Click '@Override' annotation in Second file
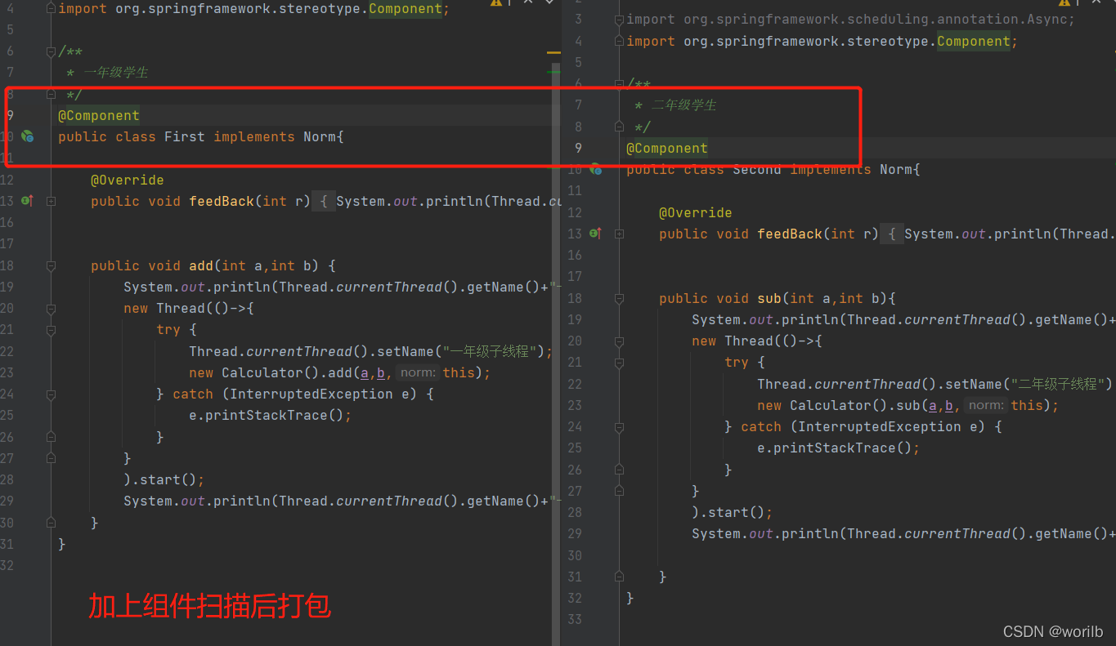1116x646 pixels. [696, 212]
